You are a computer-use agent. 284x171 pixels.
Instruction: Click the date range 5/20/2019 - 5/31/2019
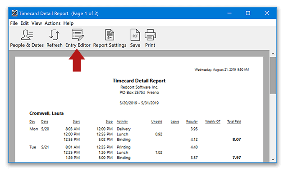coord(139,103)
